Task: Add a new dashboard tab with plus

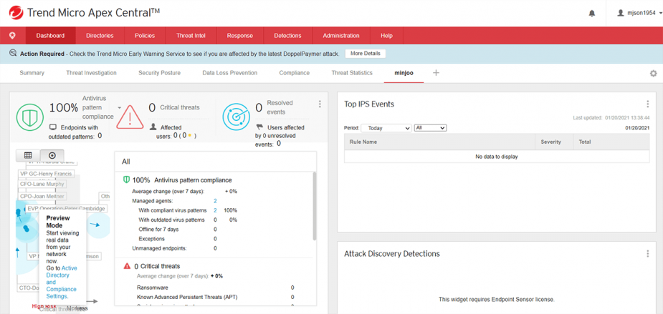Action: pyautogui.click(x=436, y=72)
